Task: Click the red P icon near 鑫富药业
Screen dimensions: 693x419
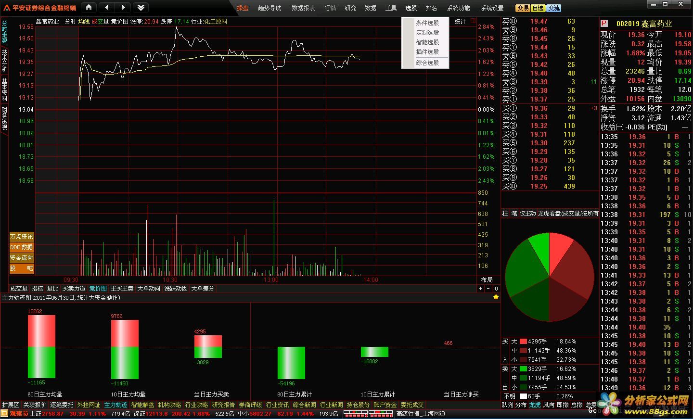Action: pyautogui.click(x=604, y=23)
